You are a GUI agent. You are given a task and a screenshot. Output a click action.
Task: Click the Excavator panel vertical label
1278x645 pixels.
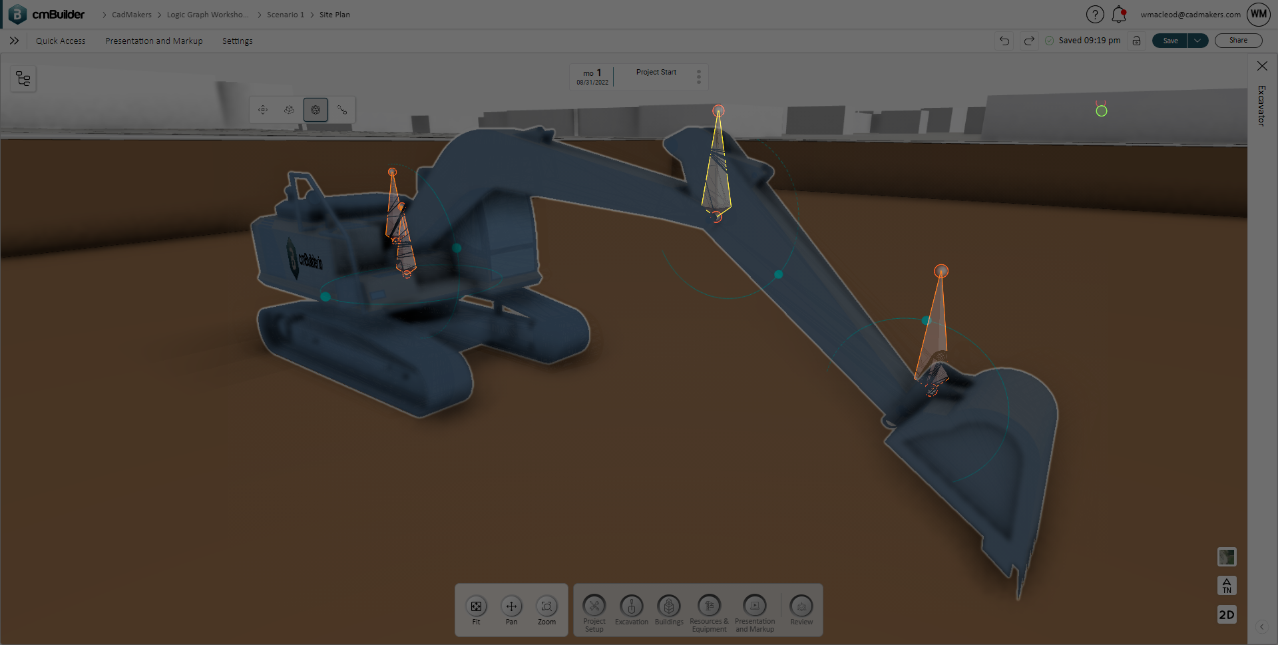coord(1261,105)
